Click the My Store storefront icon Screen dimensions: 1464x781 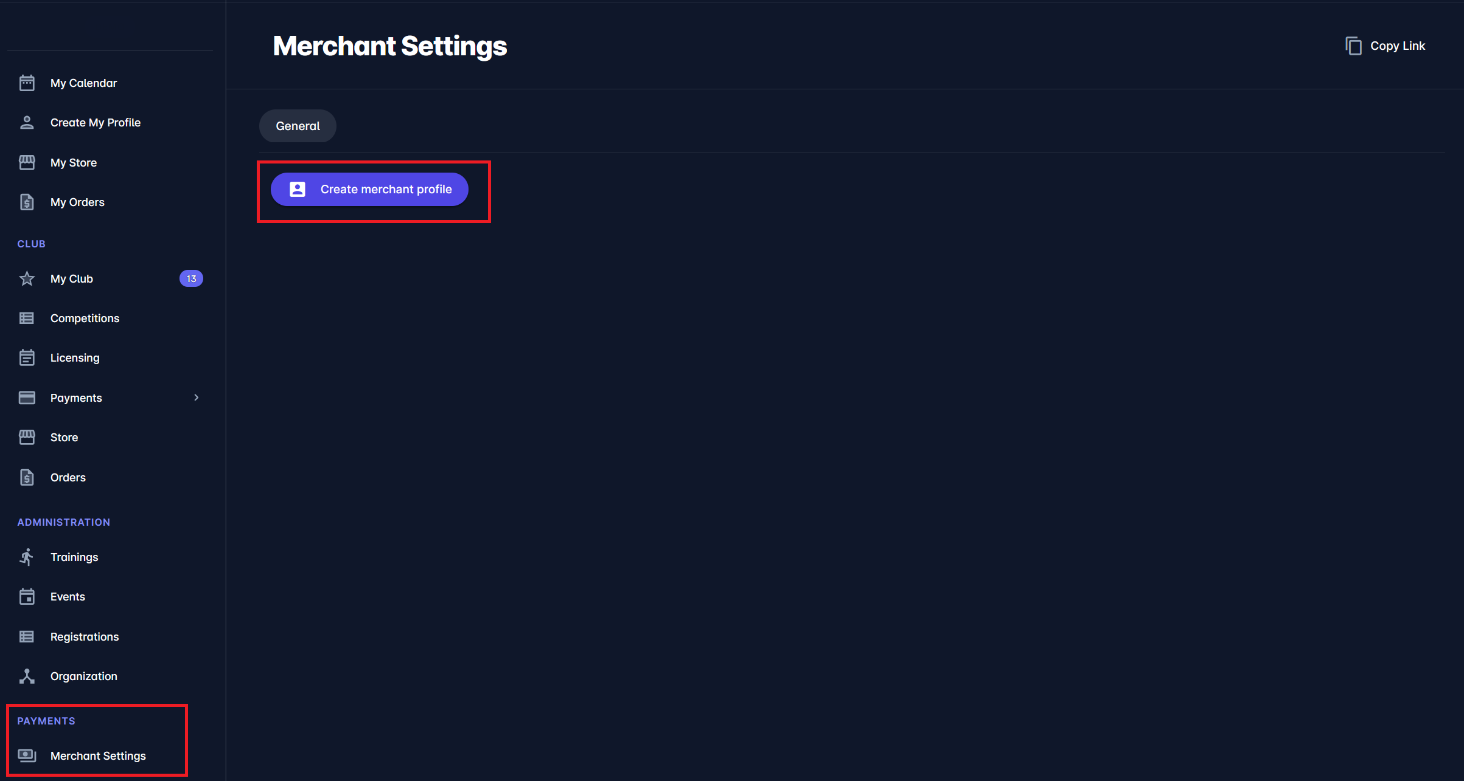coord(27,162)
